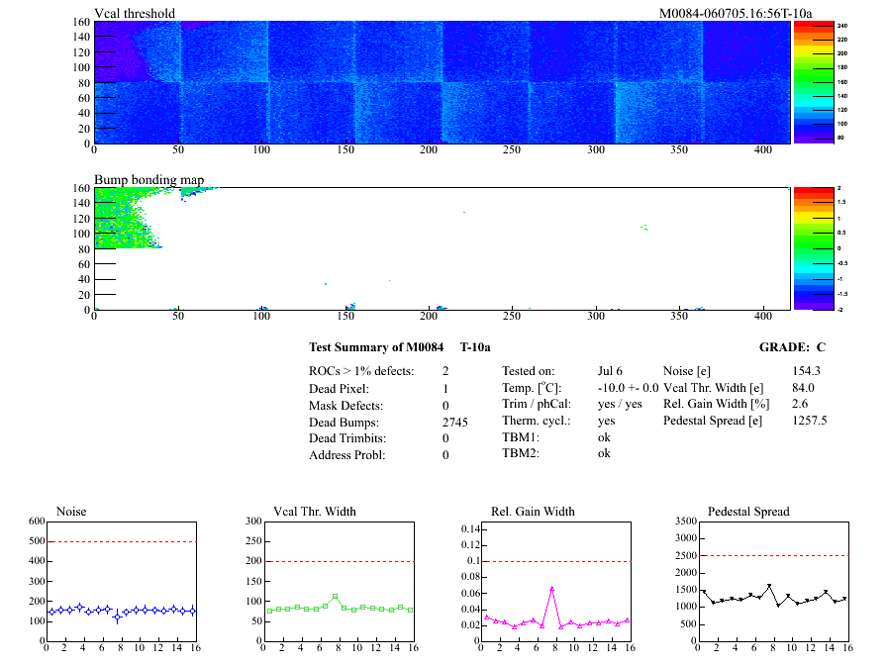Image resolution: width=887 pixels, height=665 pixels.
Task: Click the 'Dead Pixel:' label
Action: [x=339, y=389]
